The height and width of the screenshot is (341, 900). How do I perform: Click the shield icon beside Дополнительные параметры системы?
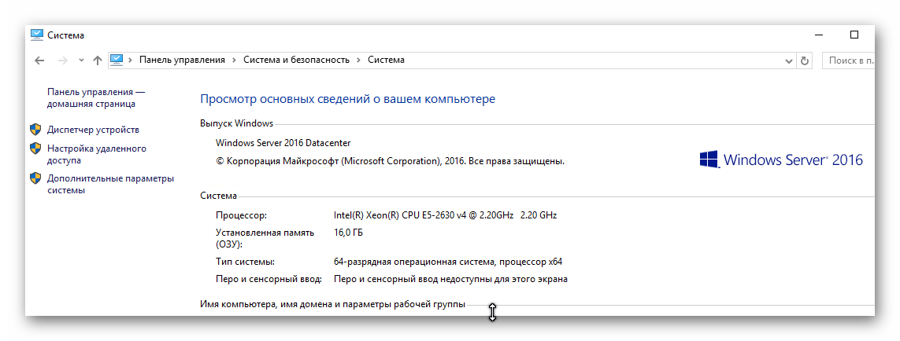(35, 178)
